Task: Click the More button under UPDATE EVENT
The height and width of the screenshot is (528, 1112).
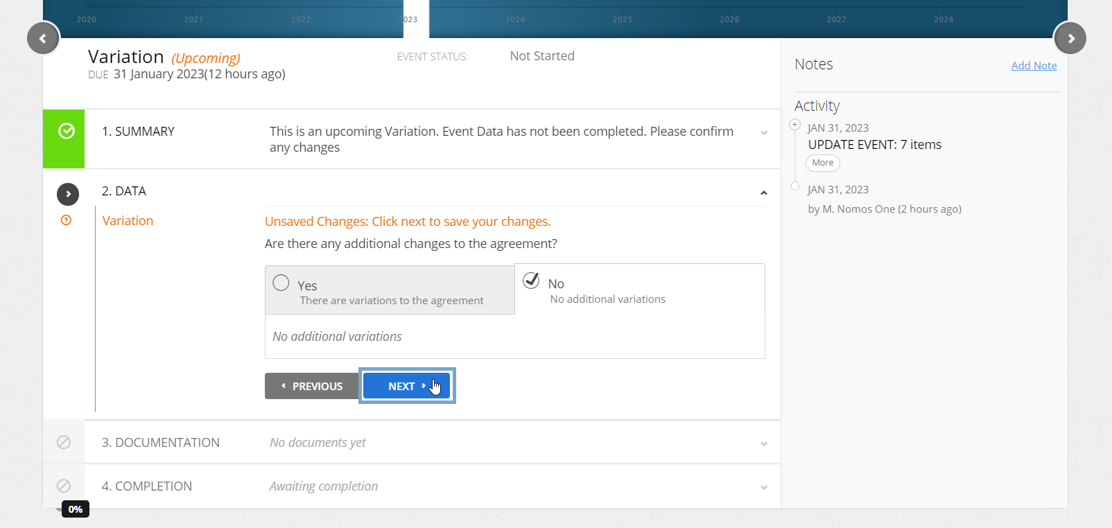Action: [x=823, y=163]
